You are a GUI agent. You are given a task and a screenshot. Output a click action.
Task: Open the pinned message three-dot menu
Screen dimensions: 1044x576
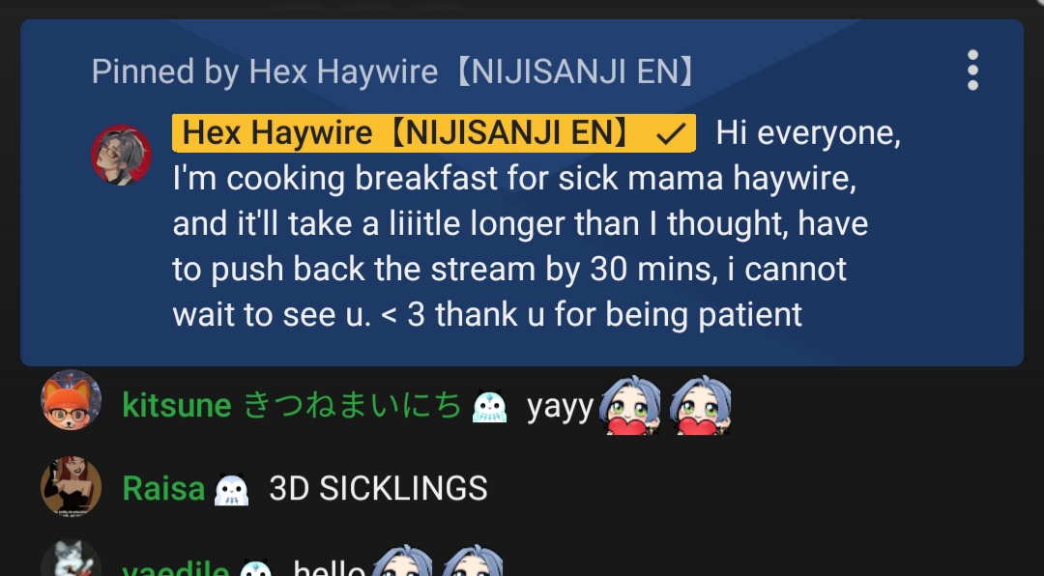click(x=972, y=70)
